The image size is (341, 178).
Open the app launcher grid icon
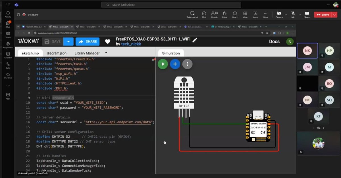pyautogui.click(x=8, y=5)
